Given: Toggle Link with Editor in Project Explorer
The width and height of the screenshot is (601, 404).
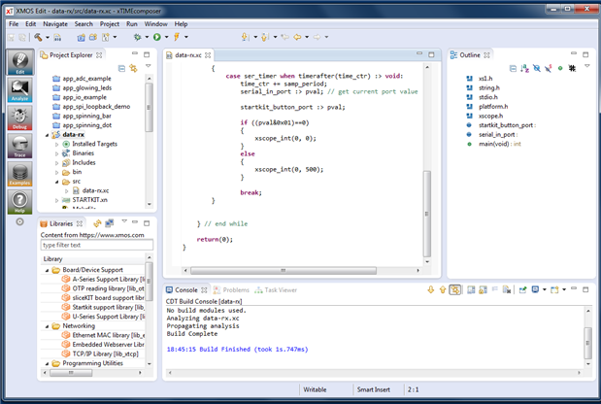Looking at the screenshot, I should coord(133,68).
